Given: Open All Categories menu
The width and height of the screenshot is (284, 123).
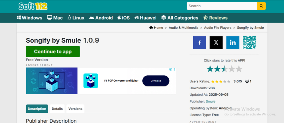Looking at the screenshot, I should pos(180,18).
